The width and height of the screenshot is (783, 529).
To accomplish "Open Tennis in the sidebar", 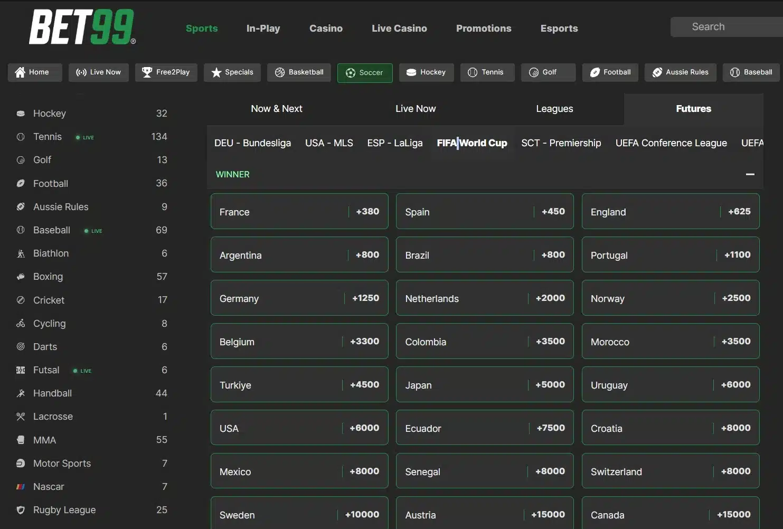I will 91,137.
